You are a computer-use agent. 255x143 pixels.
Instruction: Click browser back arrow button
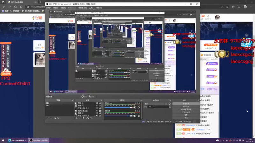pos(4,7)
